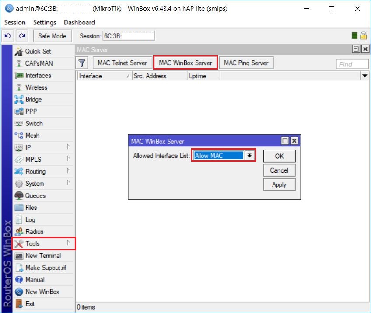Click the Redo arrow icon
This screenshot has height=313, width=371.
(22, 36)
